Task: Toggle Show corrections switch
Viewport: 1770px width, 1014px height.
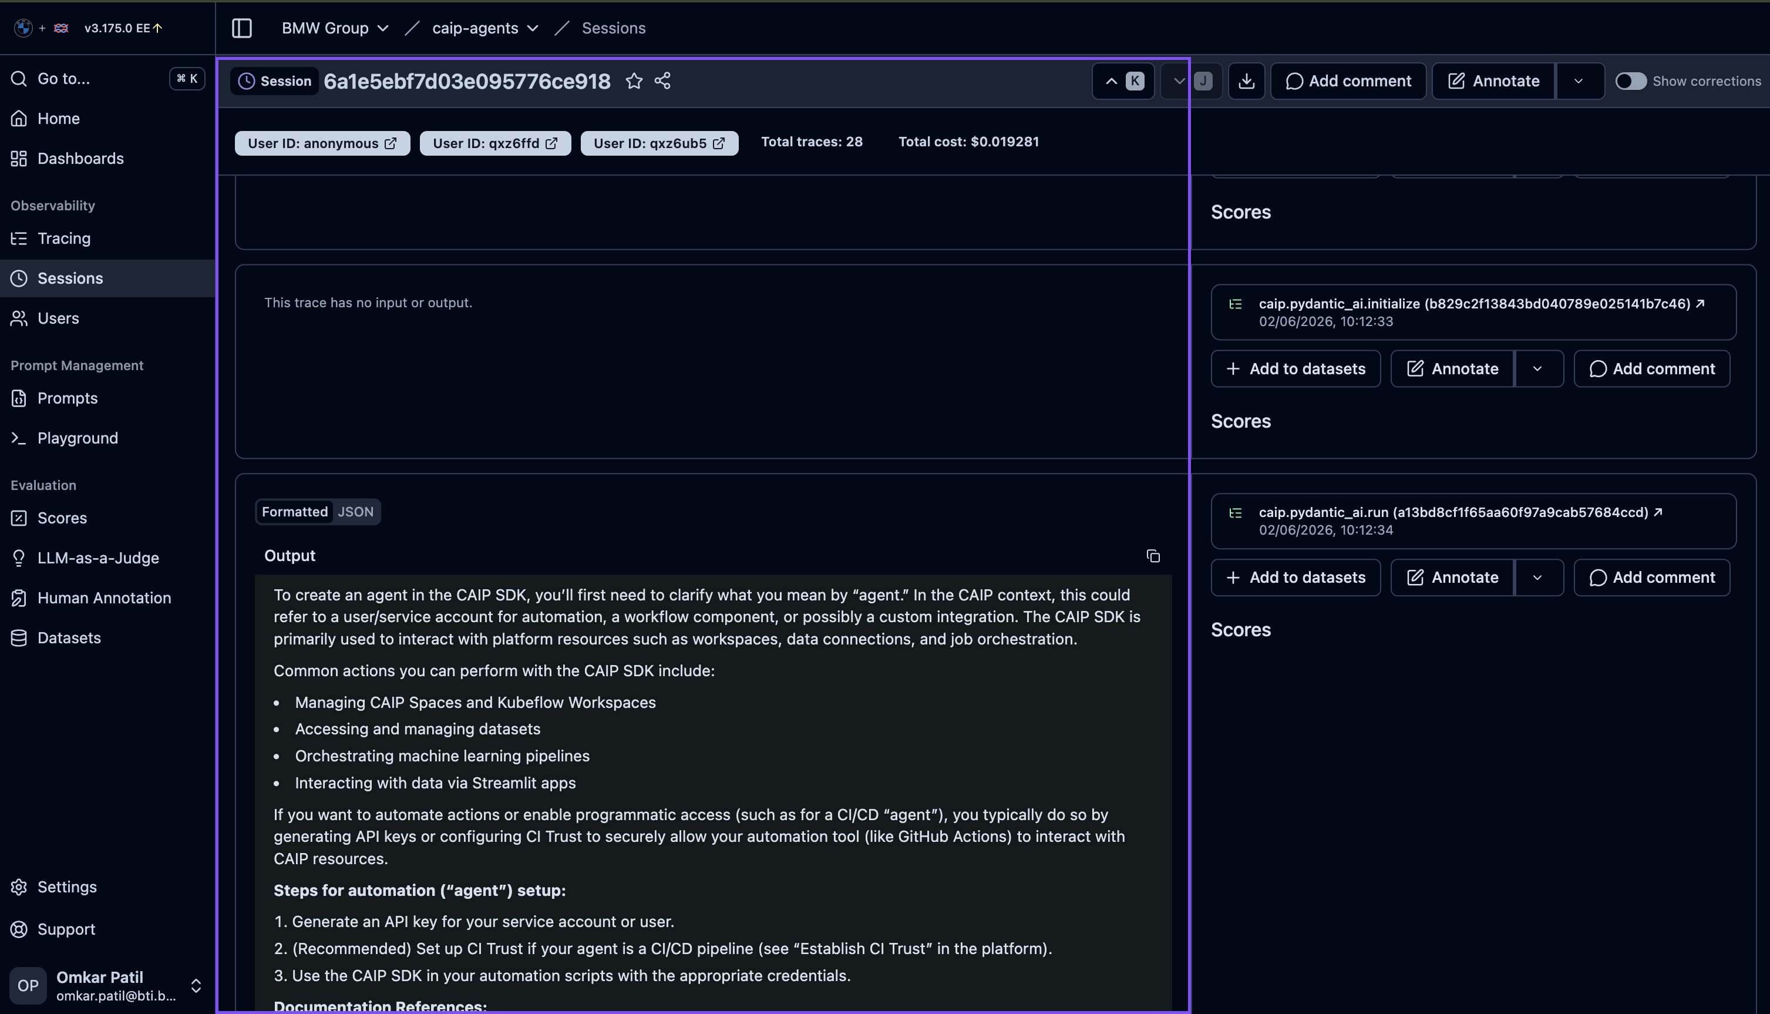Action: pos(1630,81)
